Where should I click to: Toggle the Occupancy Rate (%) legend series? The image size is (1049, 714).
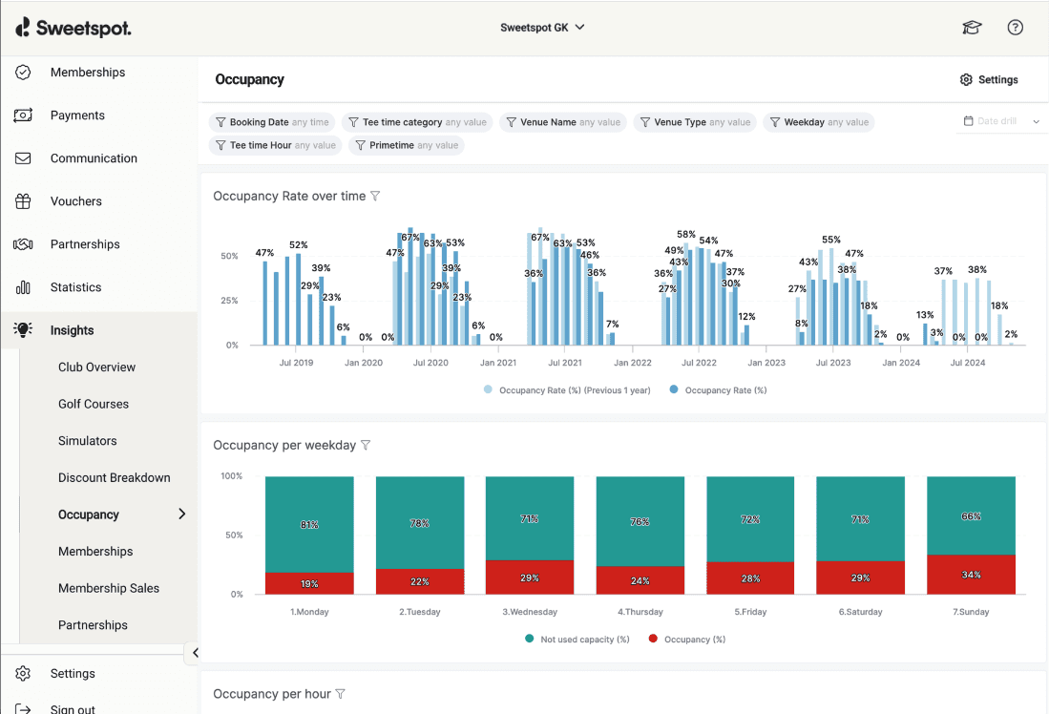pyautogui.click(x=719, y=390)
